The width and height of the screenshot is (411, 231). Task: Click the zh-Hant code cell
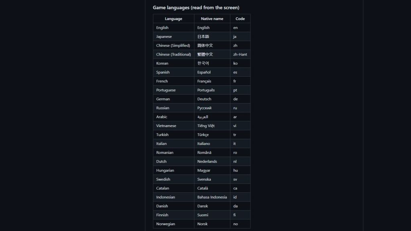point(240,54)
